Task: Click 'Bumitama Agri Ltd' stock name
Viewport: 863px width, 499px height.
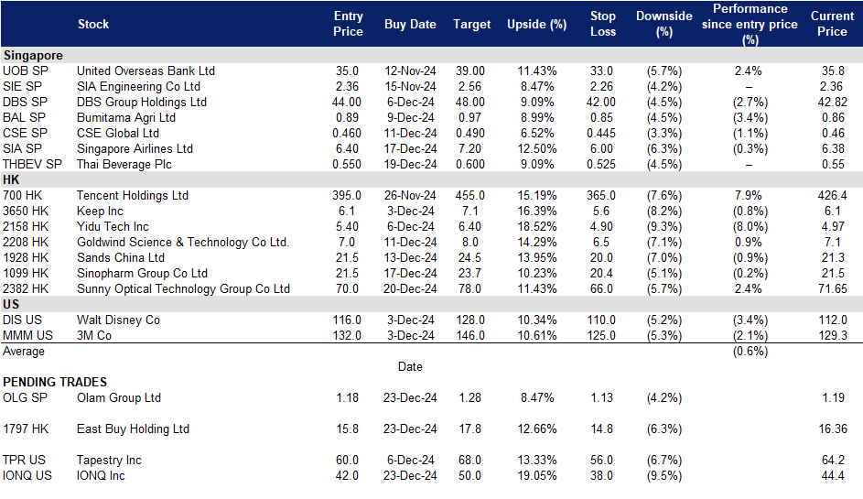Action: click(x=126, y=117)
